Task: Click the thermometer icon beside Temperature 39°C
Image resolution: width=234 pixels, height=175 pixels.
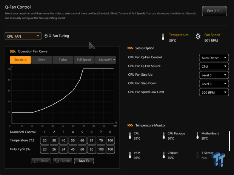Action: coord(163,37)
